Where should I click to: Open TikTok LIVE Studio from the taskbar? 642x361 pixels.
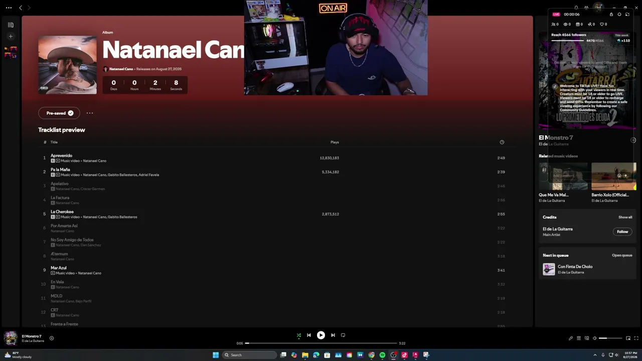[404, 355]
